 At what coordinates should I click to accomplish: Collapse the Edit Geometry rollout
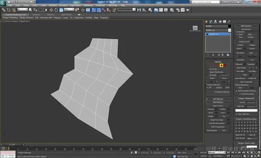pyautogui.click(x=246, y=26)
